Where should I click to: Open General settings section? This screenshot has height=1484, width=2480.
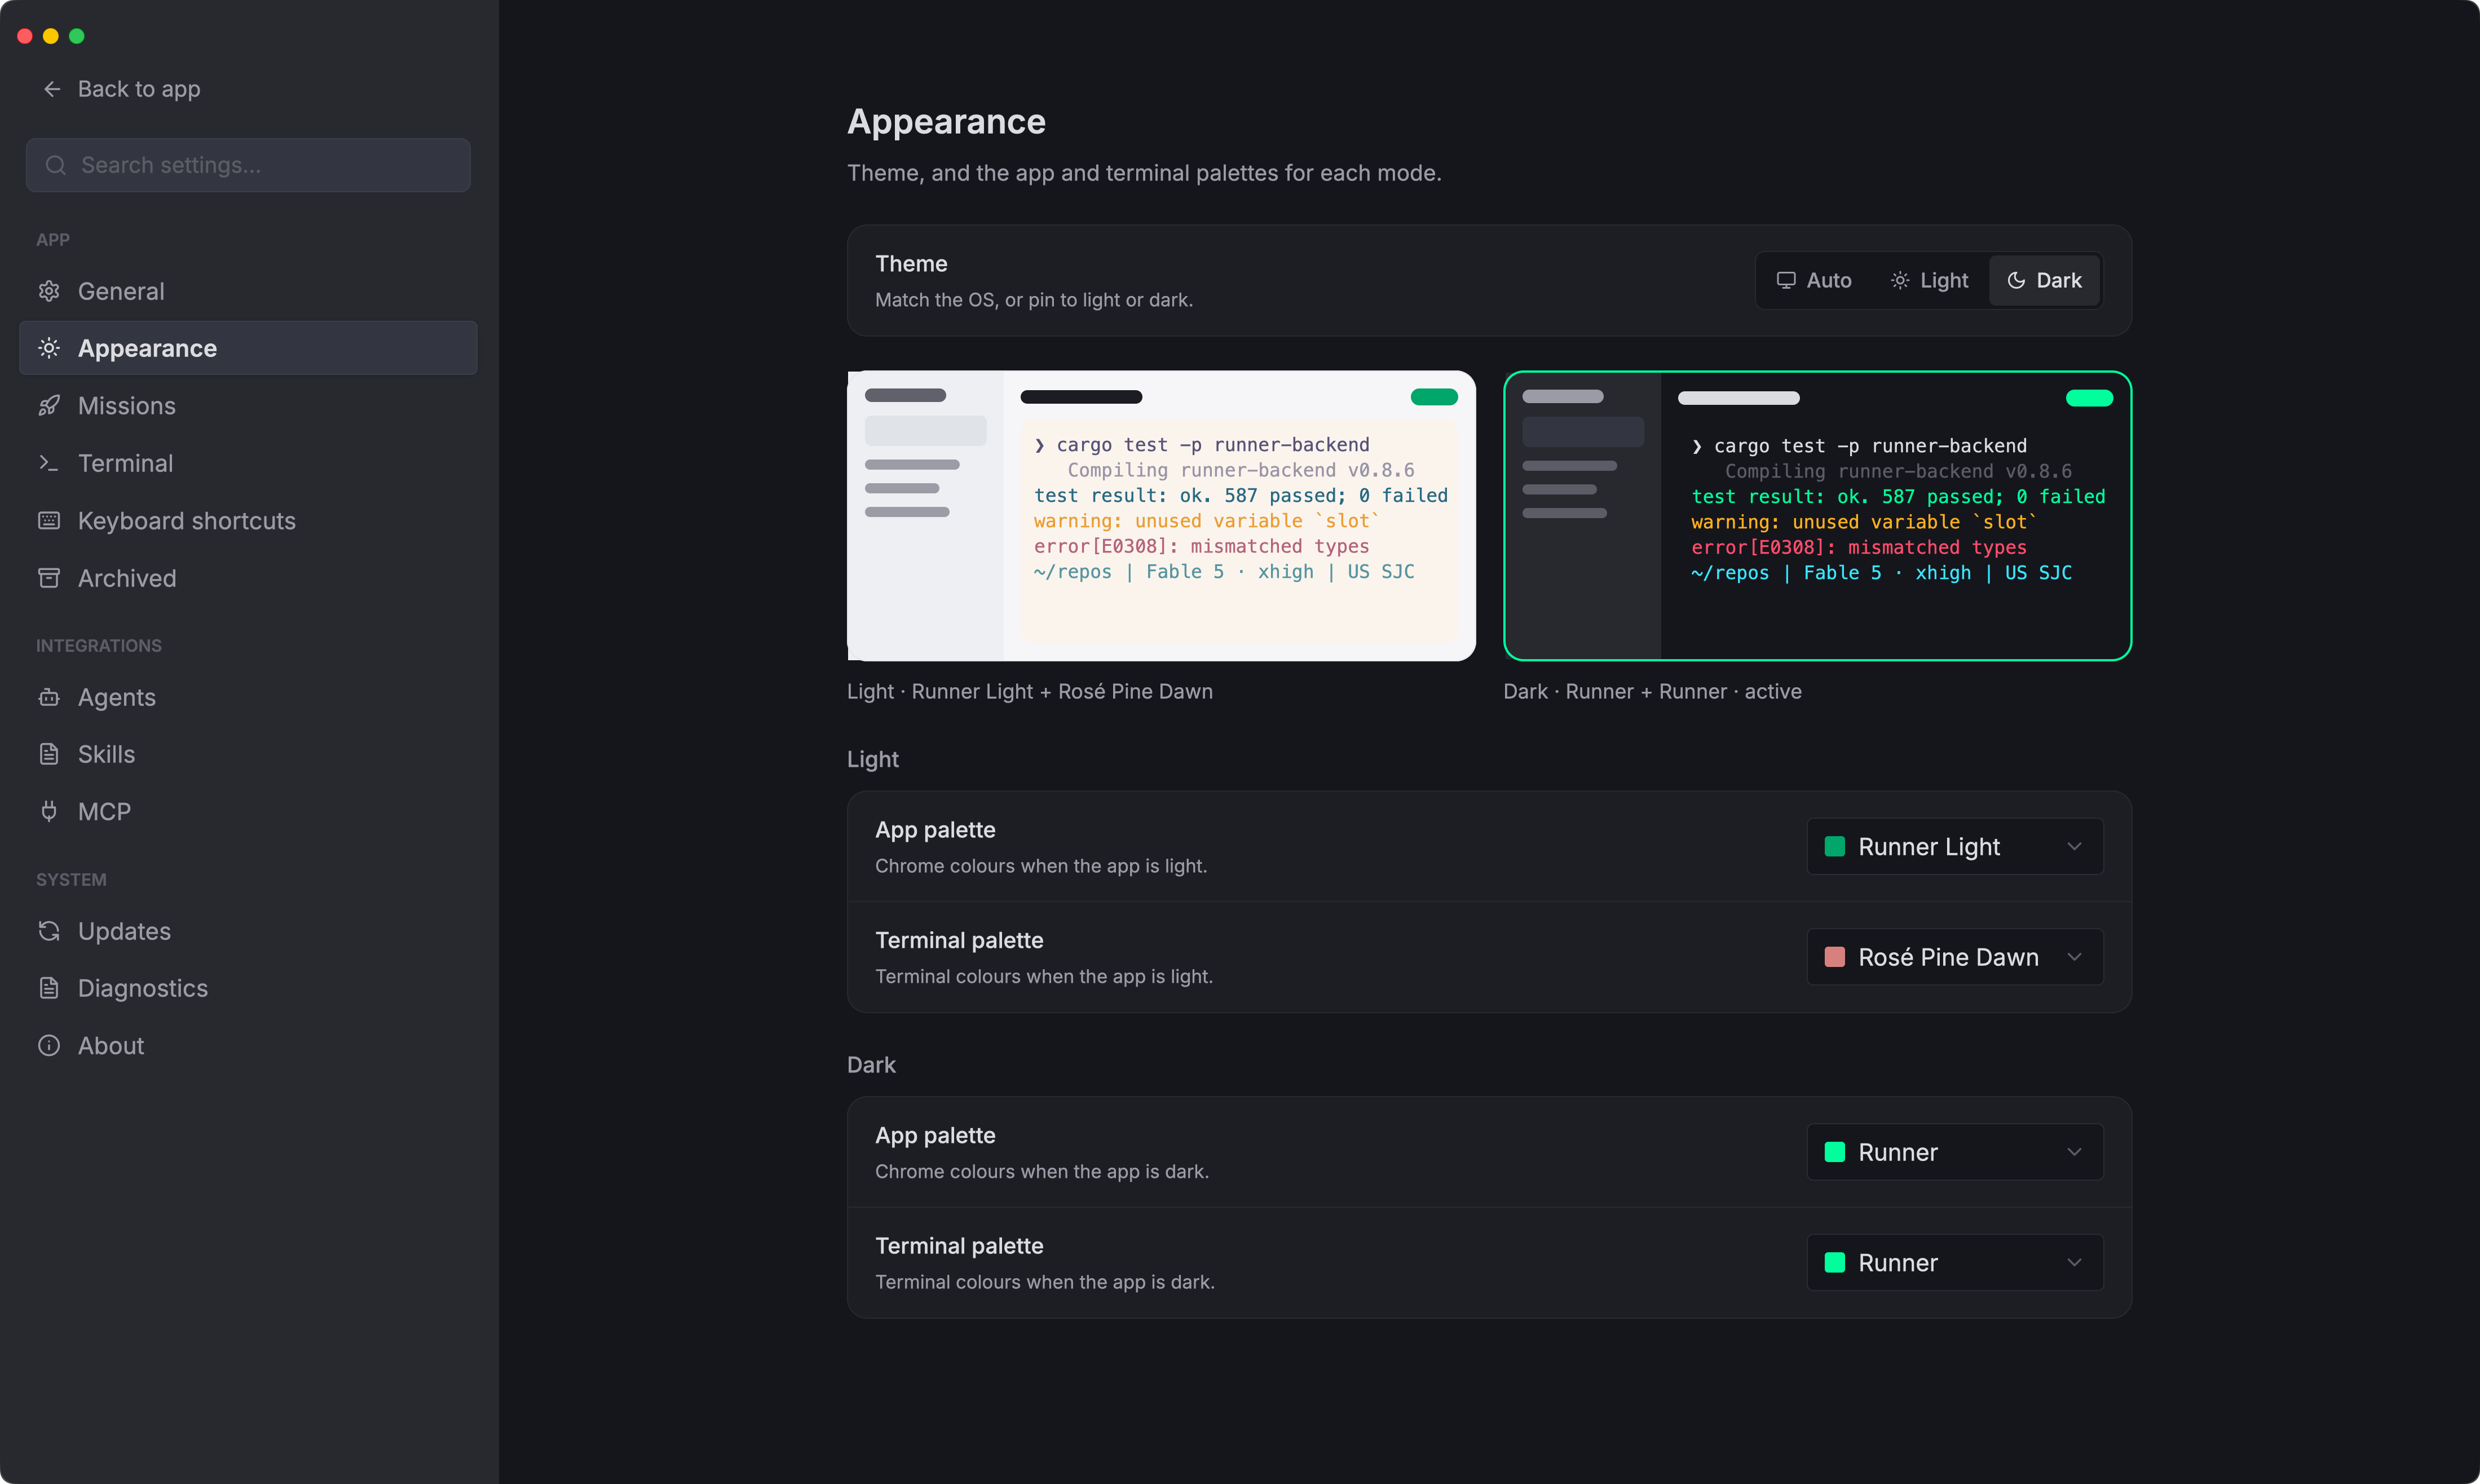[248, 291]
